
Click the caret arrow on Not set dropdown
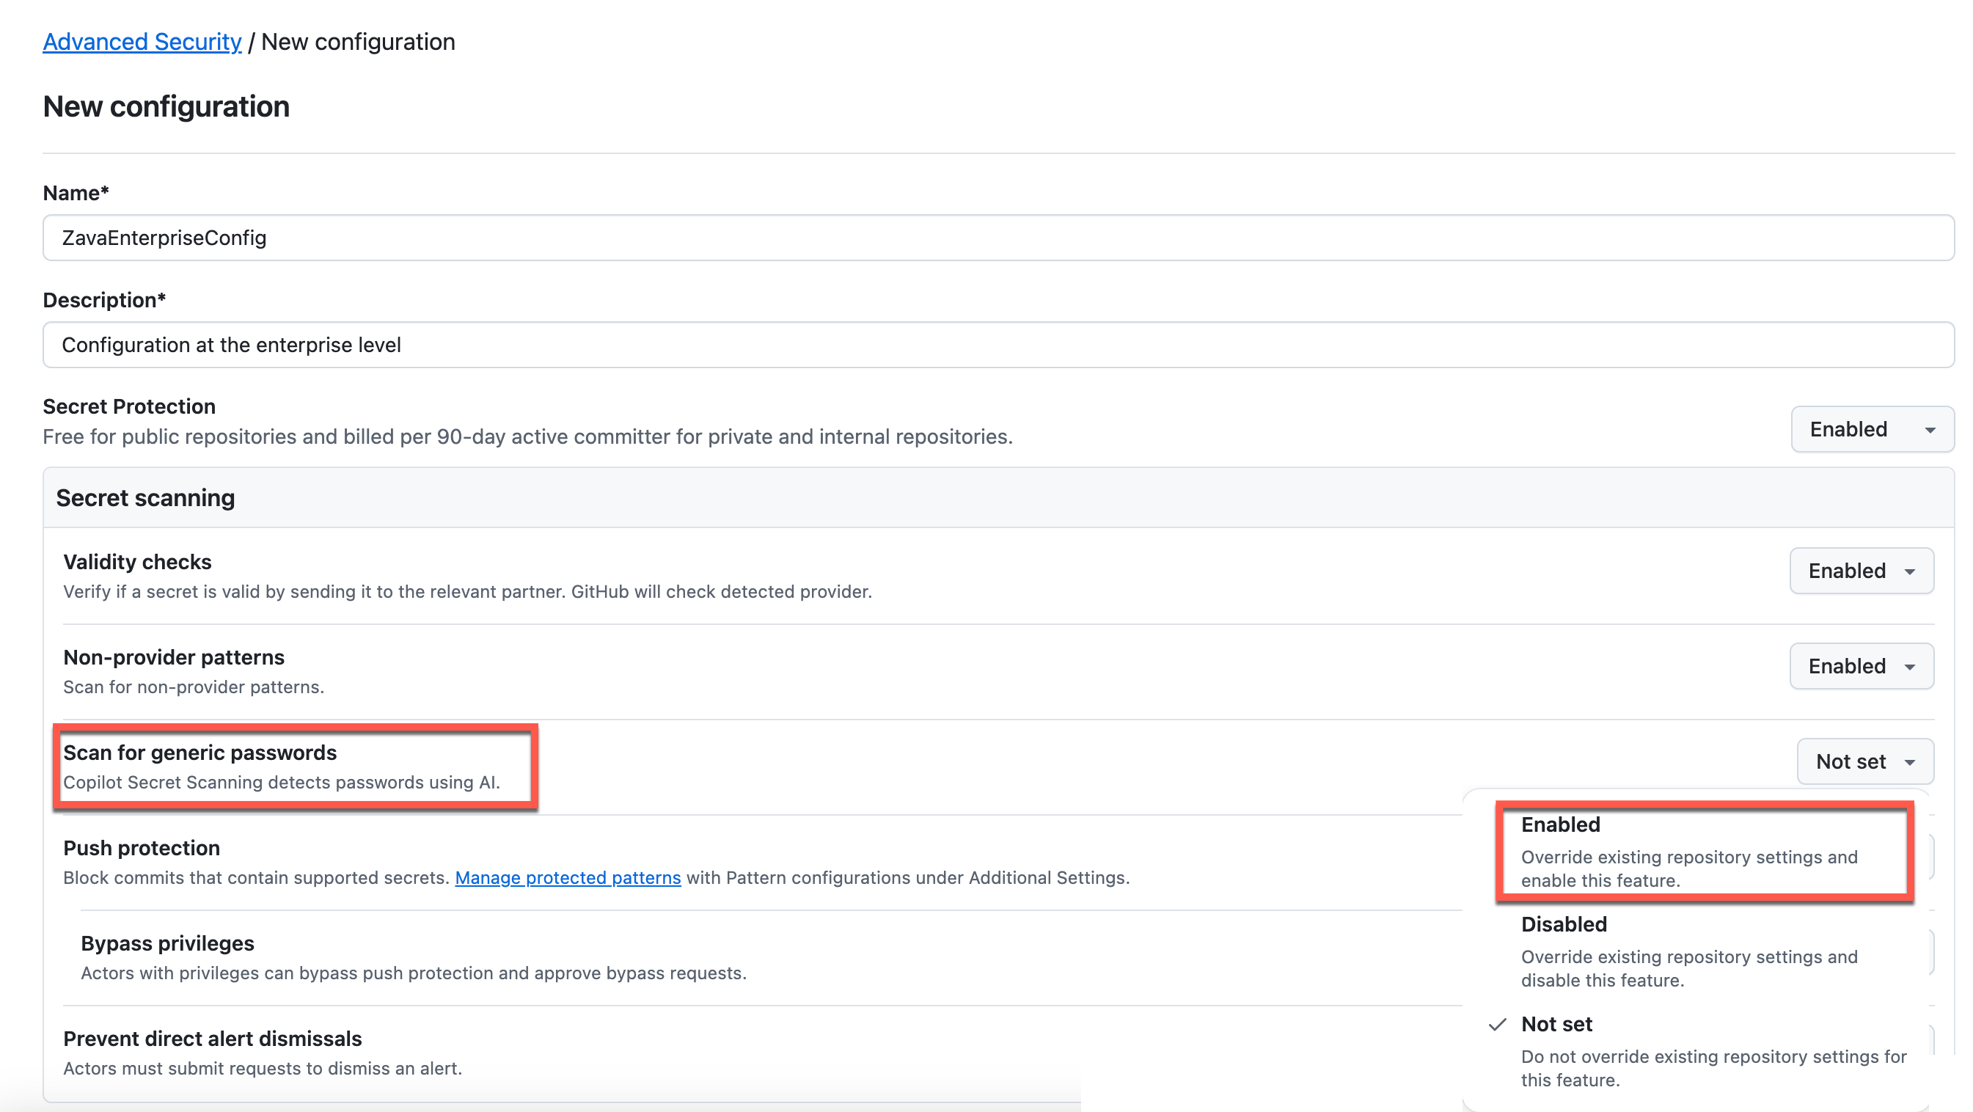click(1909, 763)
